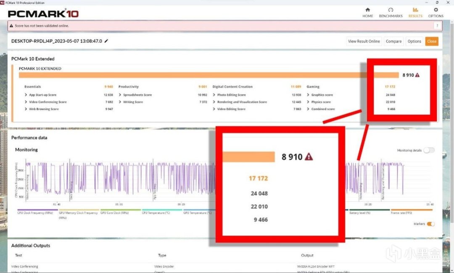This screenshot has height=273, width=454.
Task: Open the result Options button
Action: [414, 42]
